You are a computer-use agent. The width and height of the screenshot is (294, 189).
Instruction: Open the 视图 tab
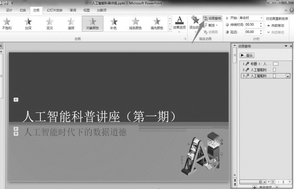[87, 11]
